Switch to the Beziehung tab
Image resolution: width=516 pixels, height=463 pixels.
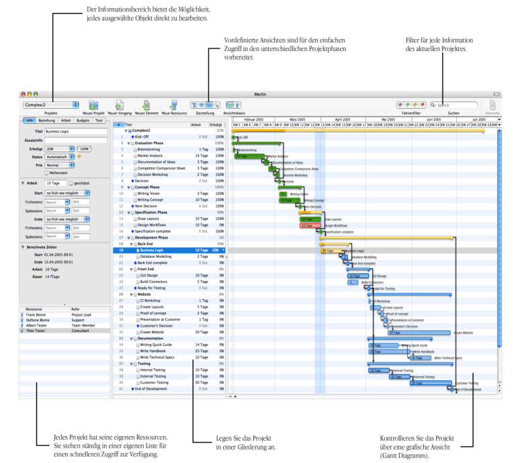click(x=47, y=120)
